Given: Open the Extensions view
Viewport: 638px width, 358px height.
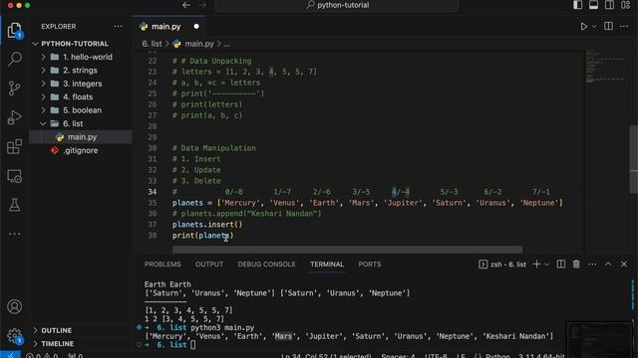Looking at the screenshot, I should tap(15, 146).
